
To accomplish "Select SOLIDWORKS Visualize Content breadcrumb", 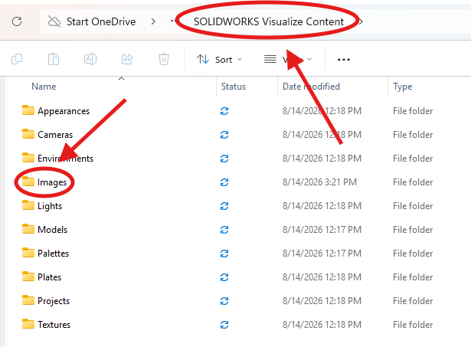I will coord(269,21).
